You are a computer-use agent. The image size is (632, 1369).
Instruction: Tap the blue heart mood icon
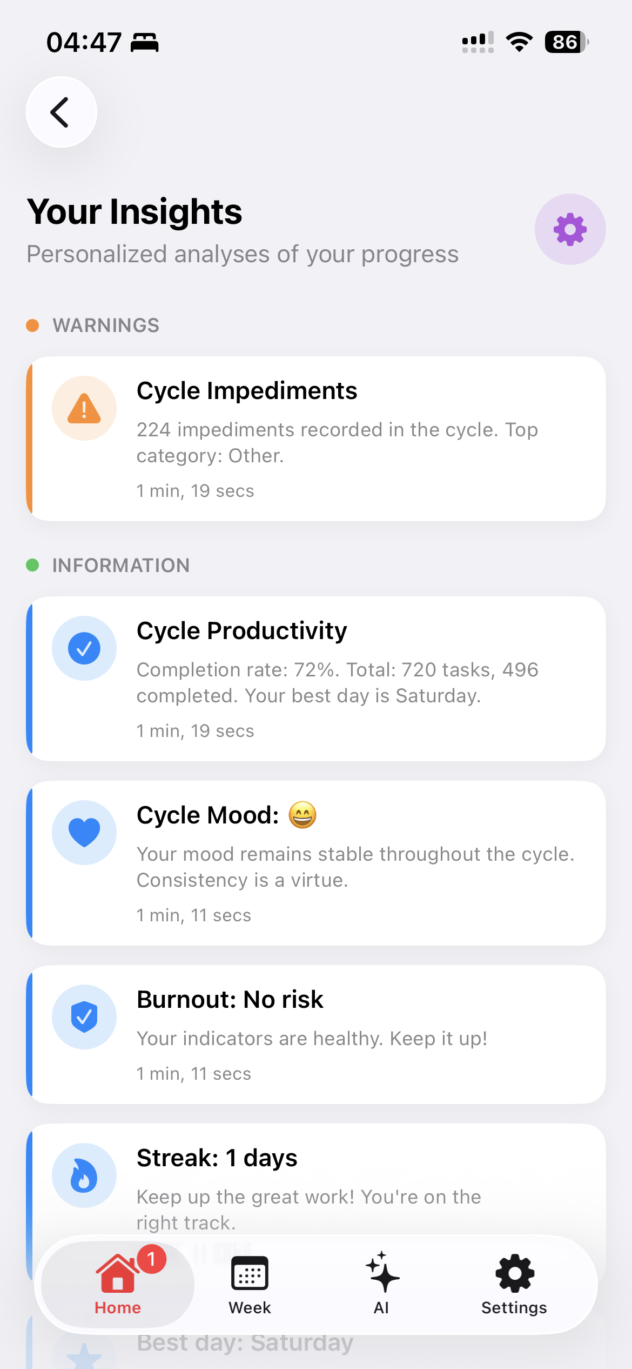84,833
